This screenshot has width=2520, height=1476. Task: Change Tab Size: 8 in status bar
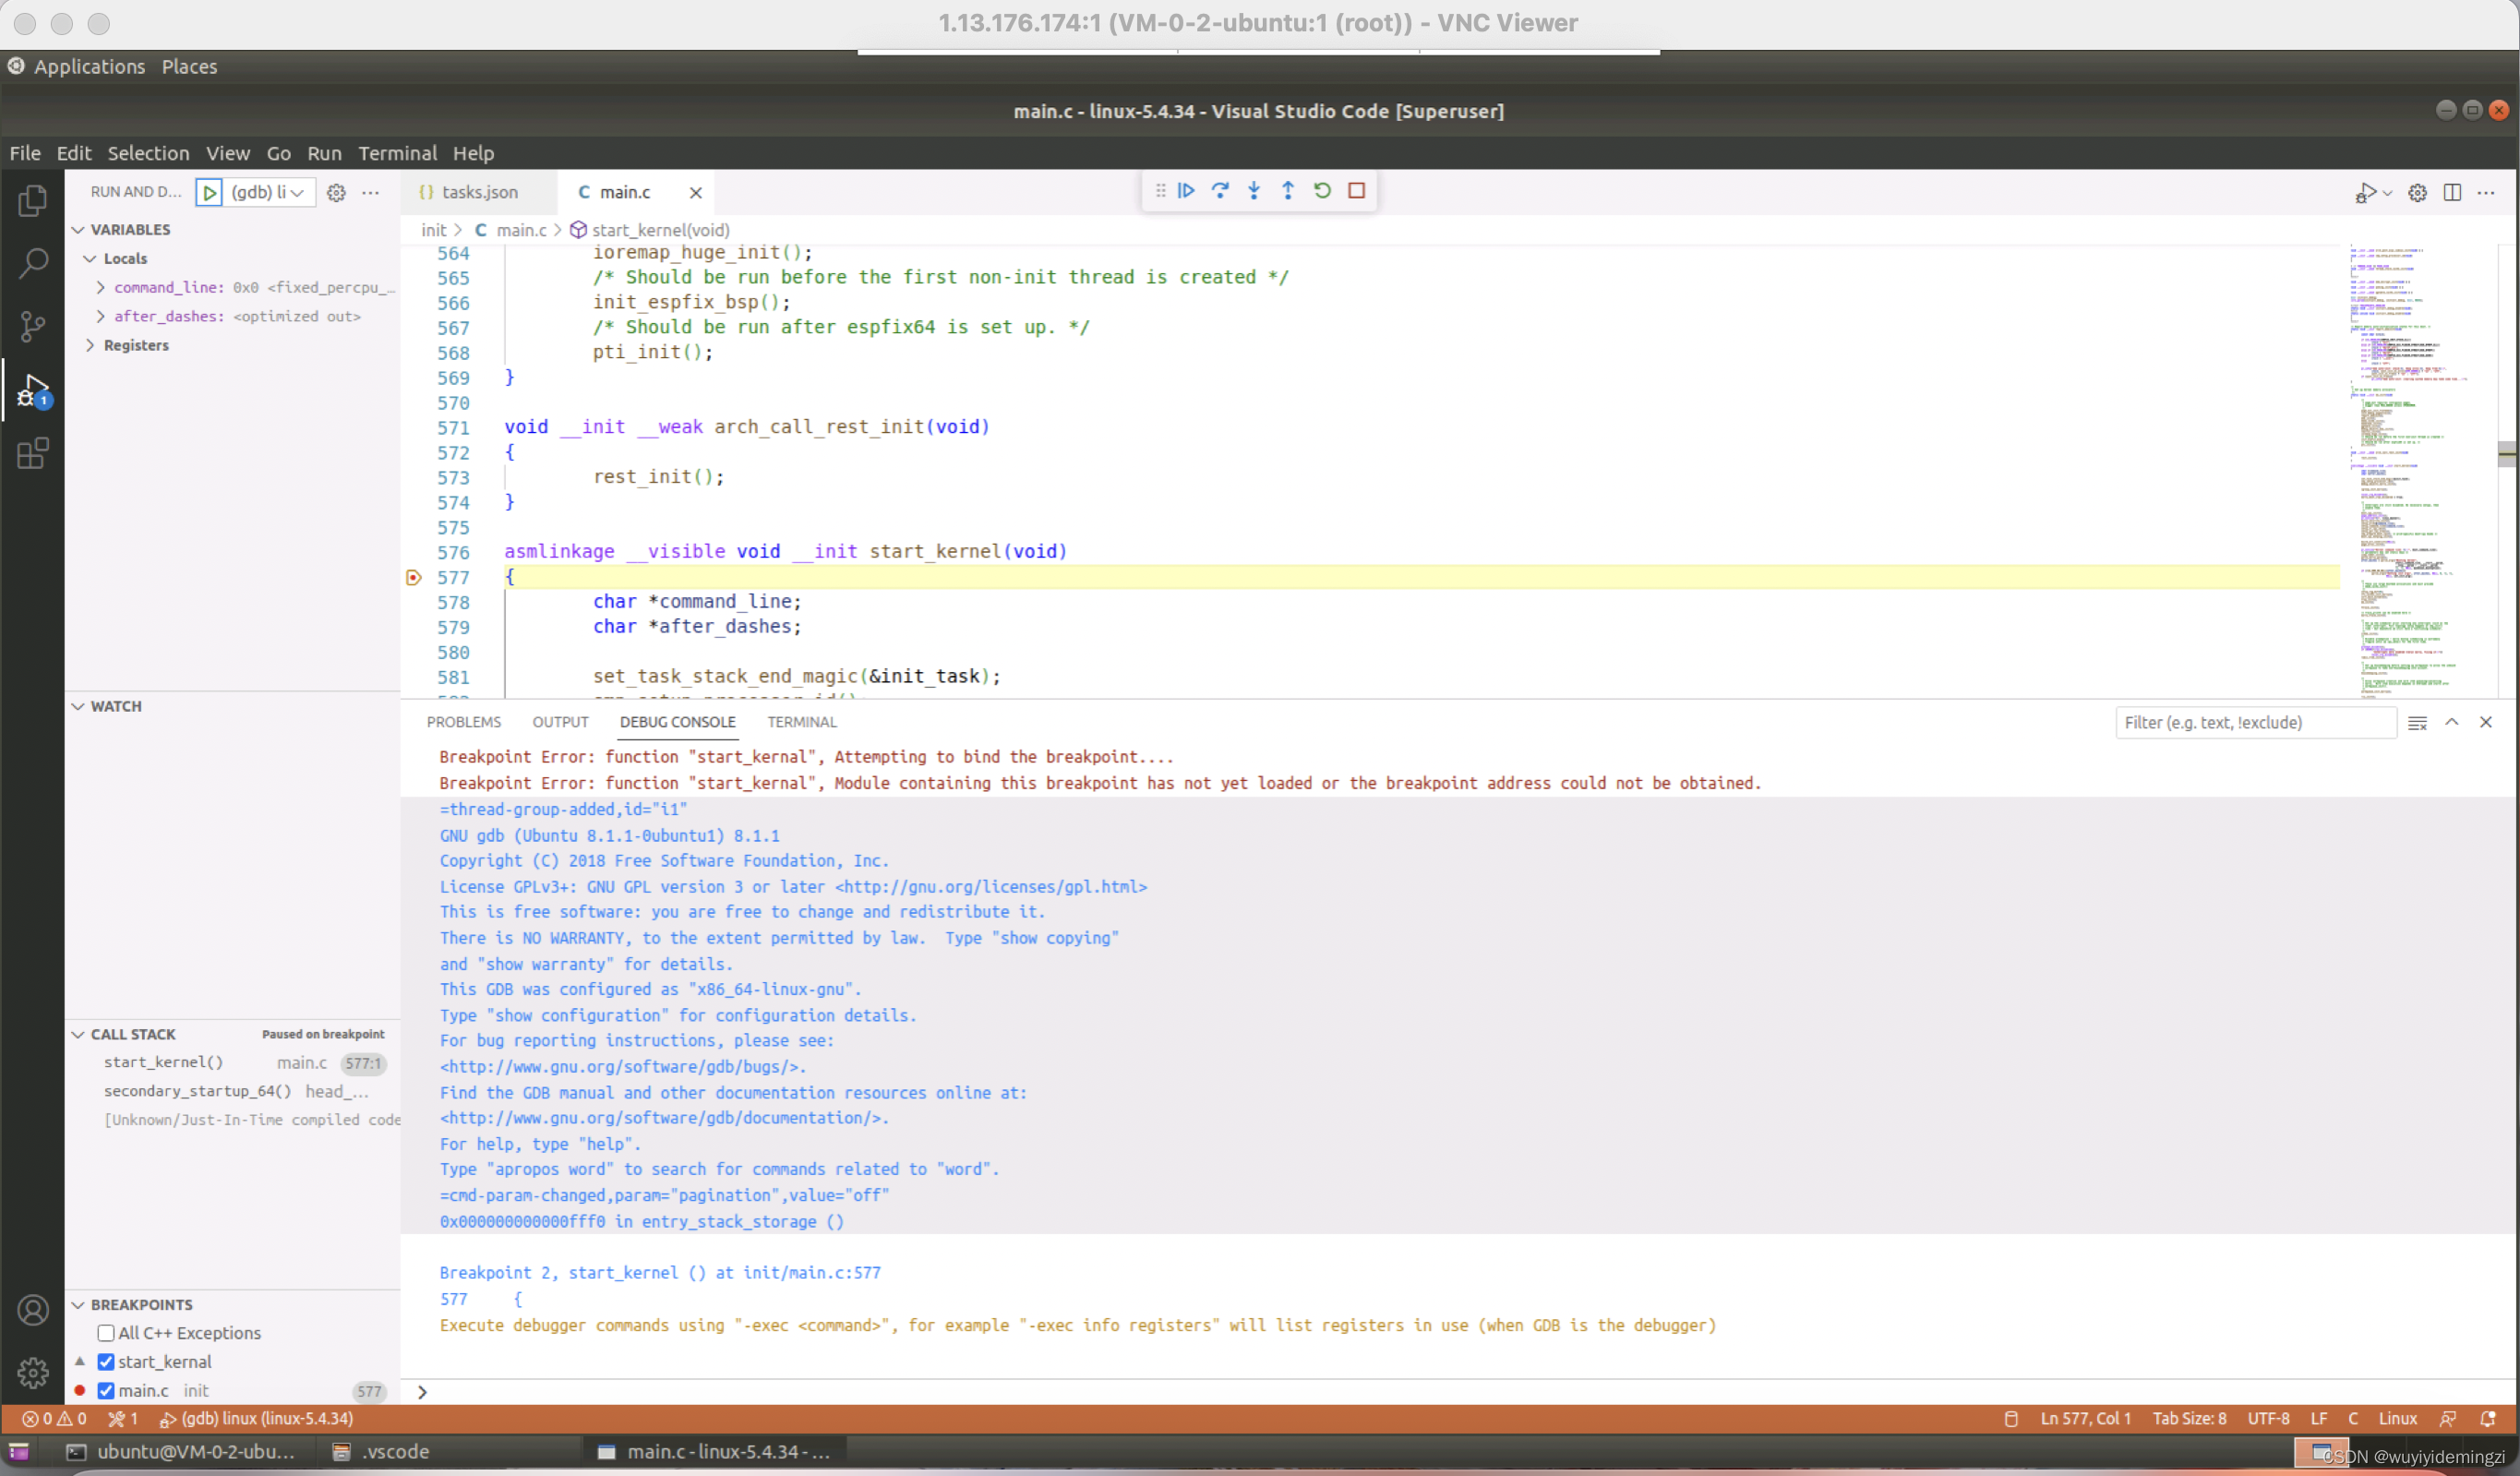coord(2189,1418)
